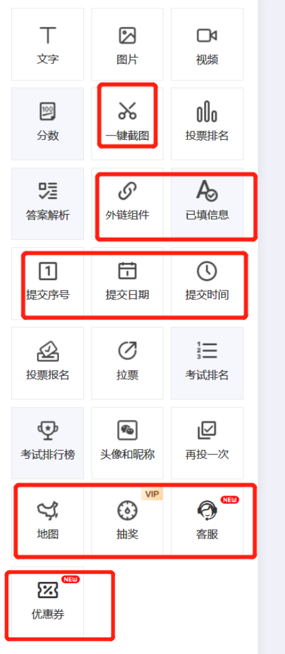This screenshot has height=654, width=285.
Task: Insert the 提交序号 component
Action: click(x=48, y=283)
